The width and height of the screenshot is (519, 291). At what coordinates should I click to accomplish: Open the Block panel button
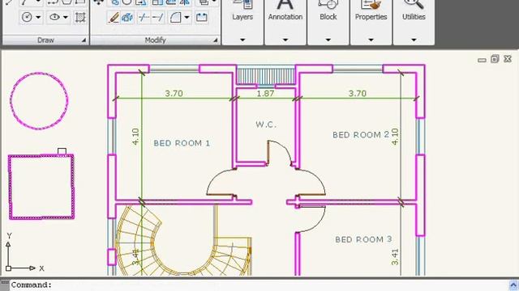click(x=328, y=16)
